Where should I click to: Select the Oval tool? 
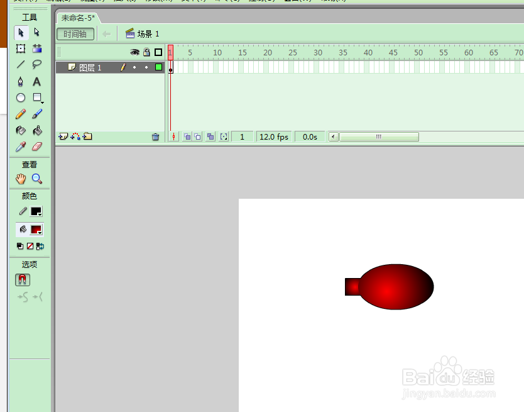(x=21, y=97)
